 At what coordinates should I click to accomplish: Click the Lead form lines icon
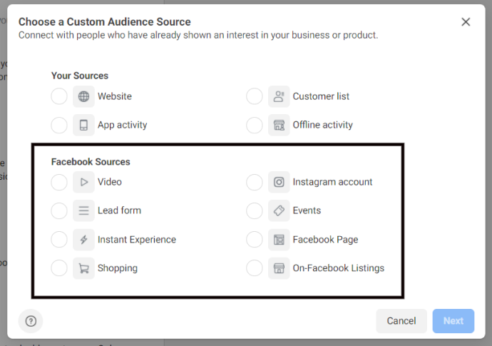point(83,210)
